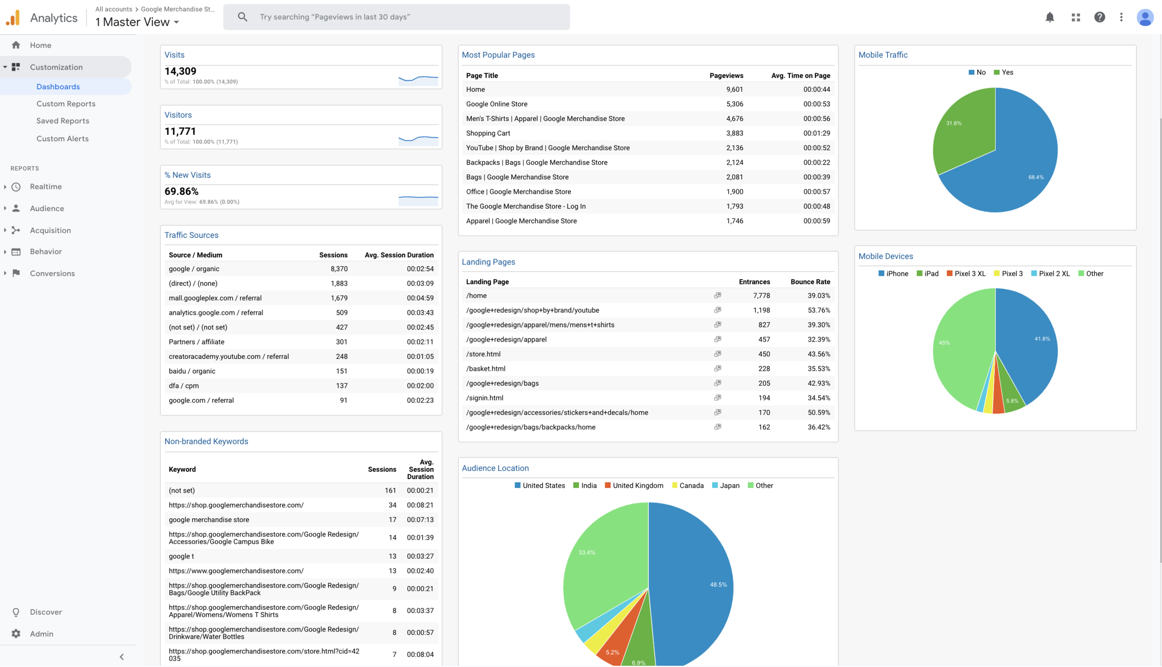Open the three-dot options menu
This screenshot has height=667, width=1162.
coord(1121,17)
